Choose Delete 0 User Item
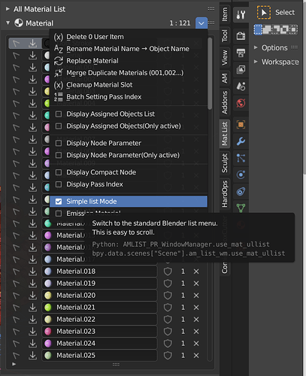 click(x=129, y=37)
